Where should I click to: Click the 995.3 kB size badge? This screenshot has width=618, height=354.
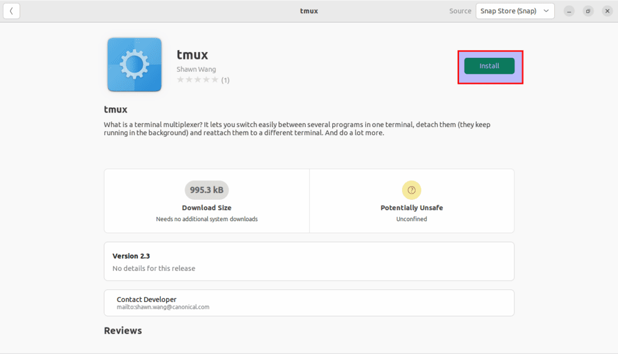[x=207, y=189]
